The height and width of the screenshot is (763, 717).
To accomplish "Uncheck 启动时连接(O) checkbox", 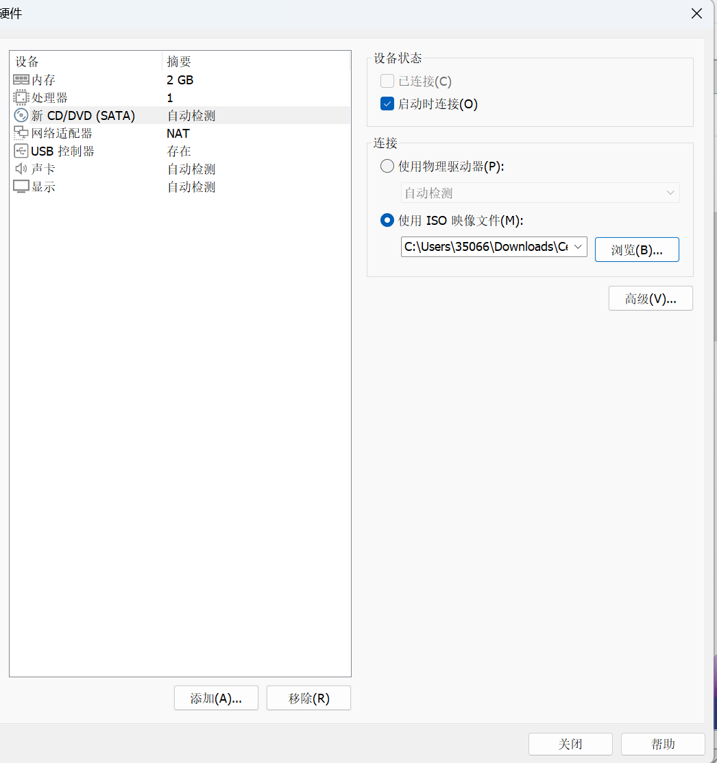I will click(387, 104).
